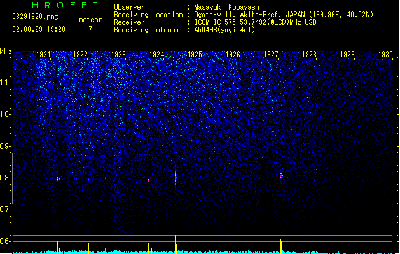Select the file name 08291920.png
The height and width of the screenshot is (254, 400).
click(x=35, y=17)
